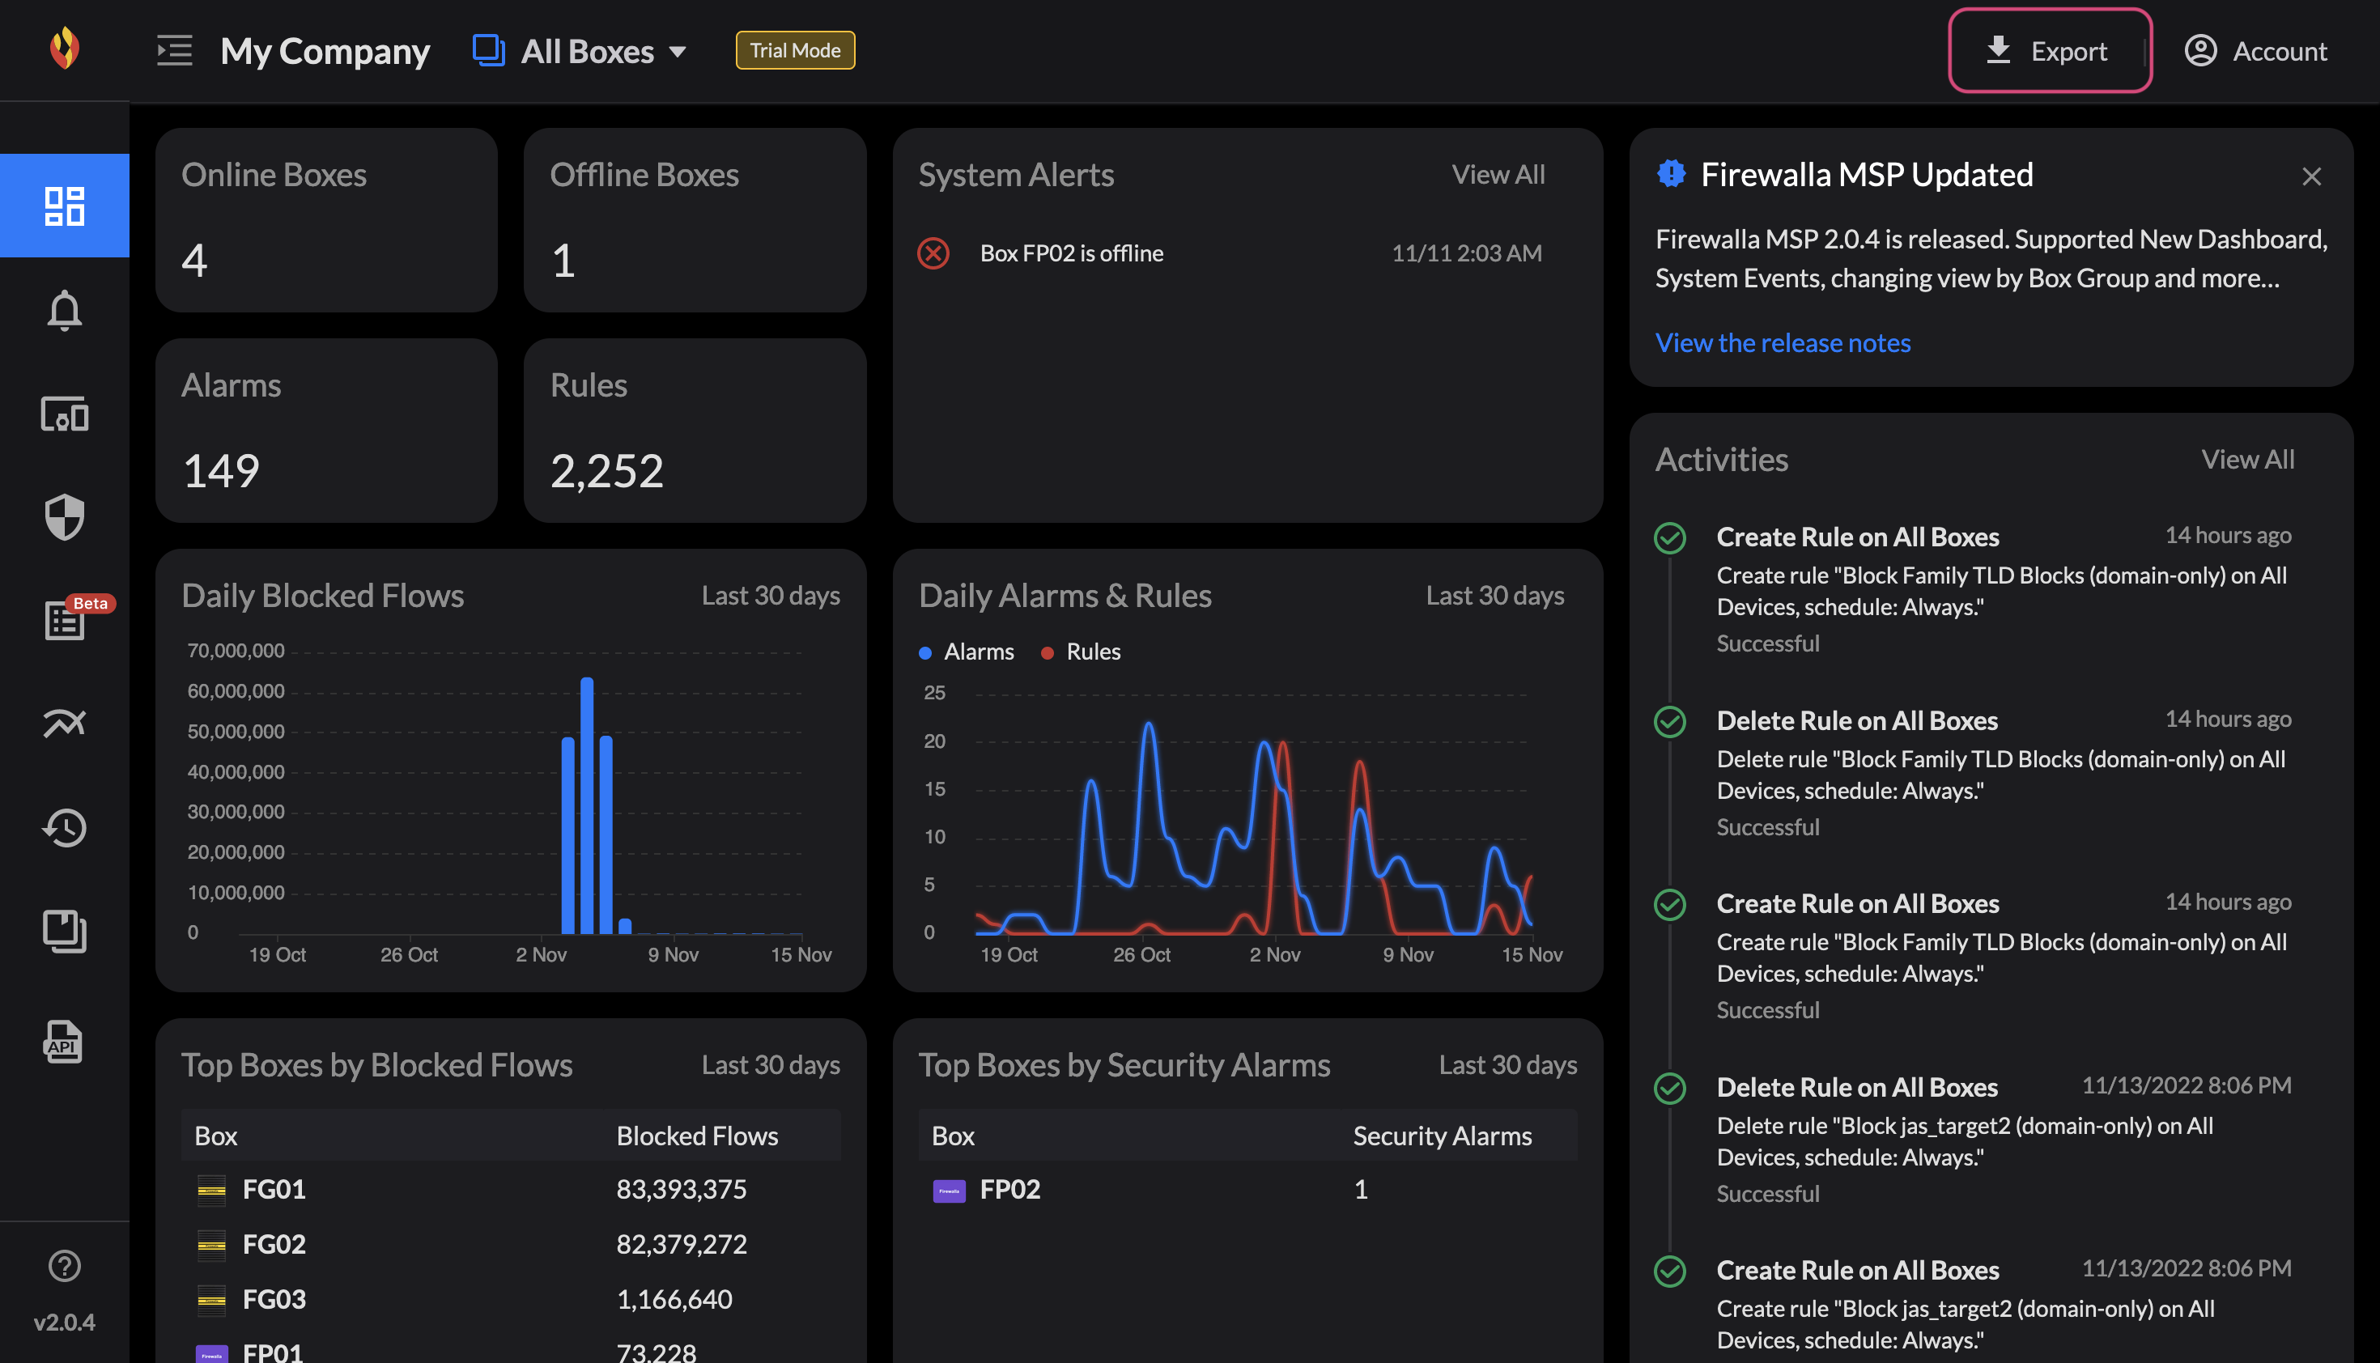Open the Rules shield icon in sidebar
The height and width of the screenshot is (1363, 2380).
point(65,516)
